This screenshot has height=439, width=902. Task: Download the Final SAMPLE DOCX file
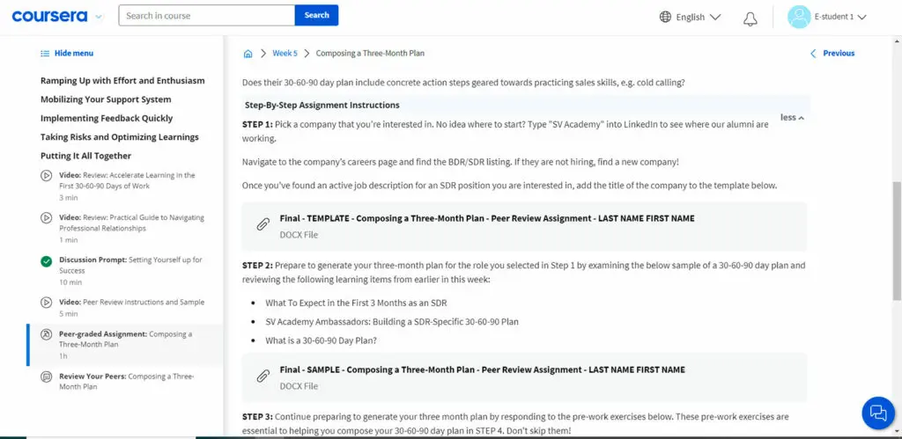(x=524, y=377)
